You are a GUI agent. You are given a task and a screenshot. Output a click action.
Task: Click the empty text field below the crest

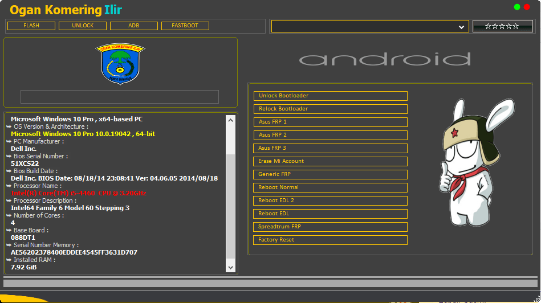click(x=120, y=97)
